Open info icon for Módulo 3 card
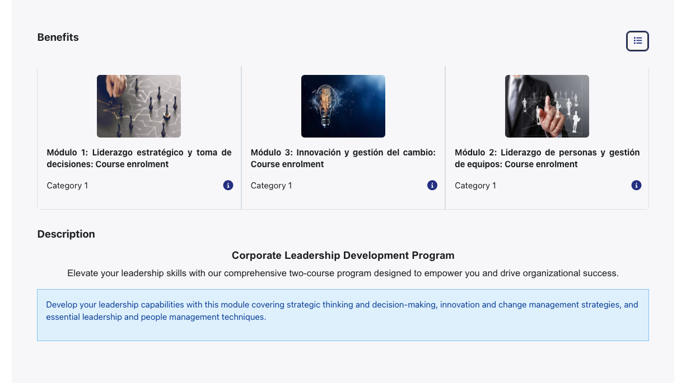The image size is (686, 383). click(432, 185)
